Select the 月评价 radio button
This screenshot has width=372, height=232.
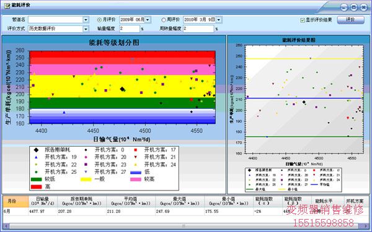coord(100,20)
